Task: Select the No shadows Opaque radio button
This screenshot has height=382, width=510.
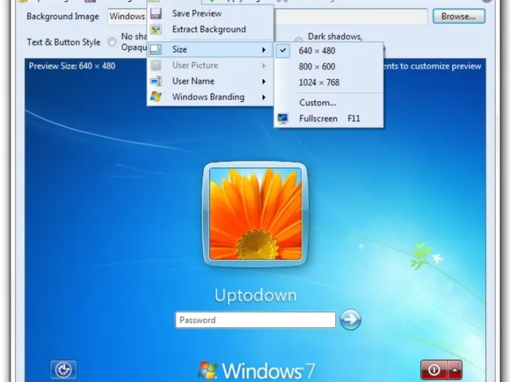Action: (112, 41)
